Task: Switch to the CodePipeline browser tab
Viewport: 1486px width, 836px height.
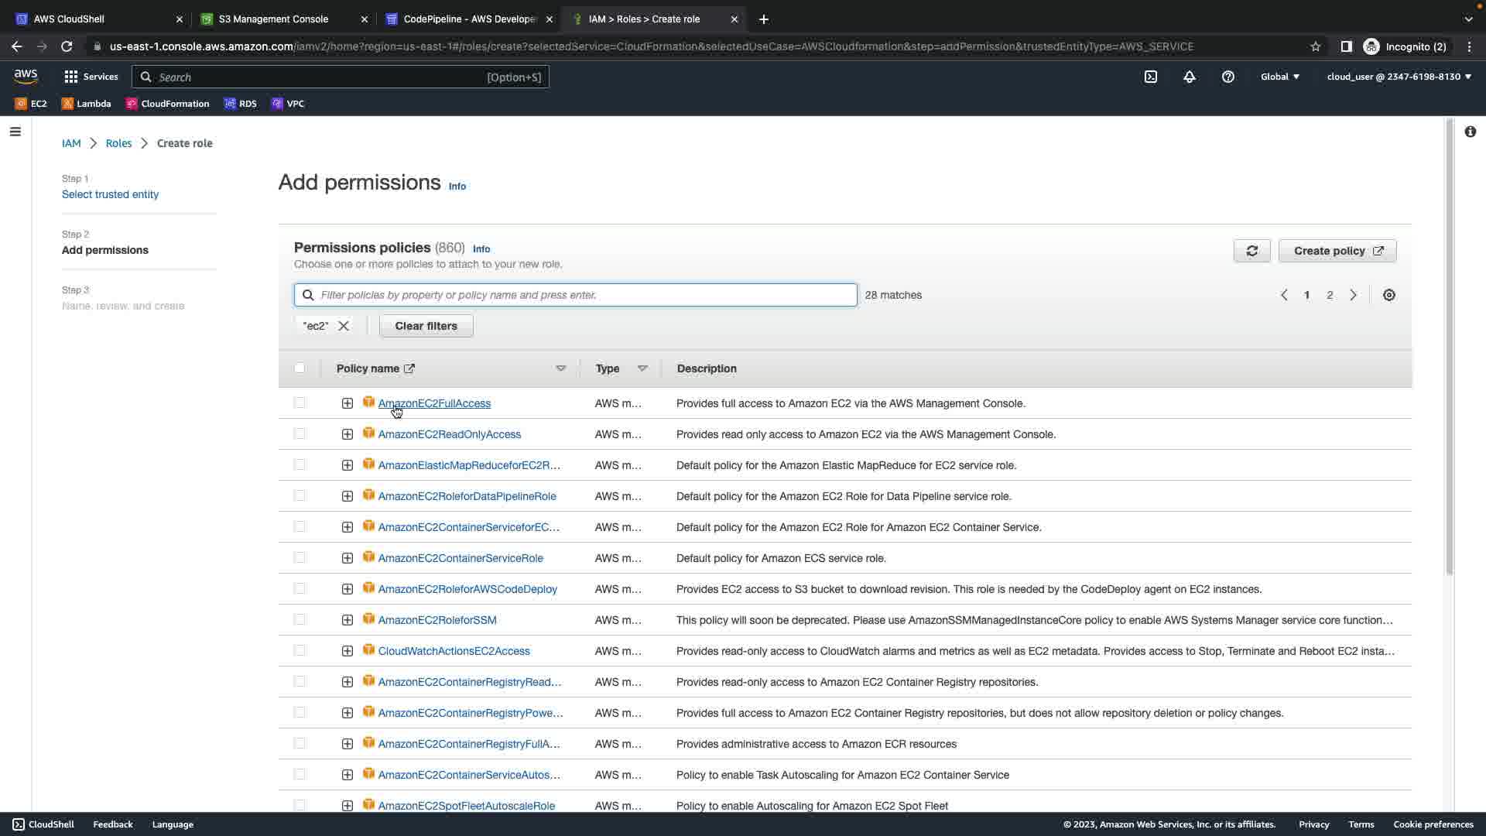Action: [469, 19]
